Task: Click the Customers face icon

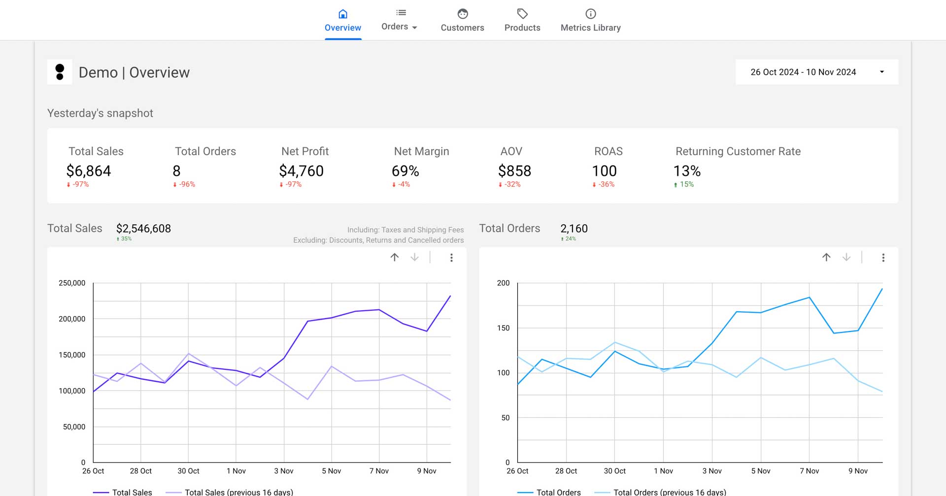Action: (x=462, y=13)
